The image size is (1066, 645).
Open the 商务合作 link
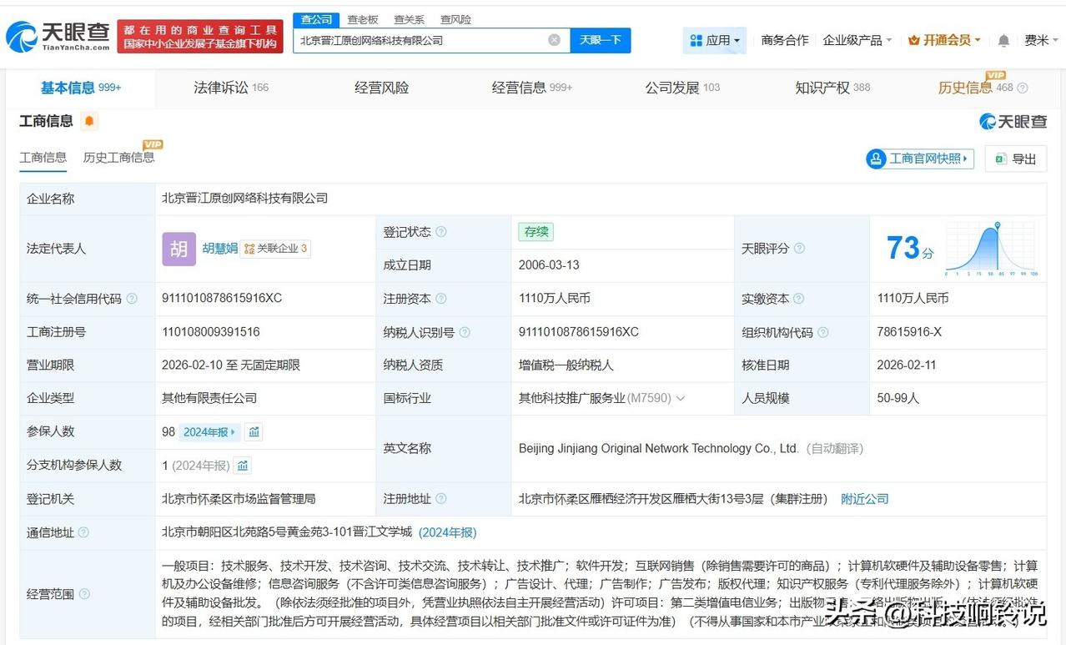point(785,40)
